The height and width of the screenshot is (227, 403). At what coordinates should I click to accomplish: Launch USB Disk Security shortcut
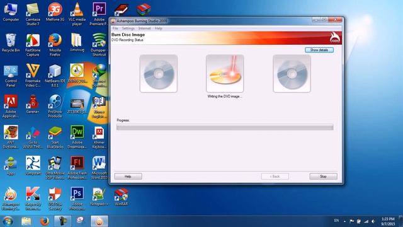(x=55, y=199)
